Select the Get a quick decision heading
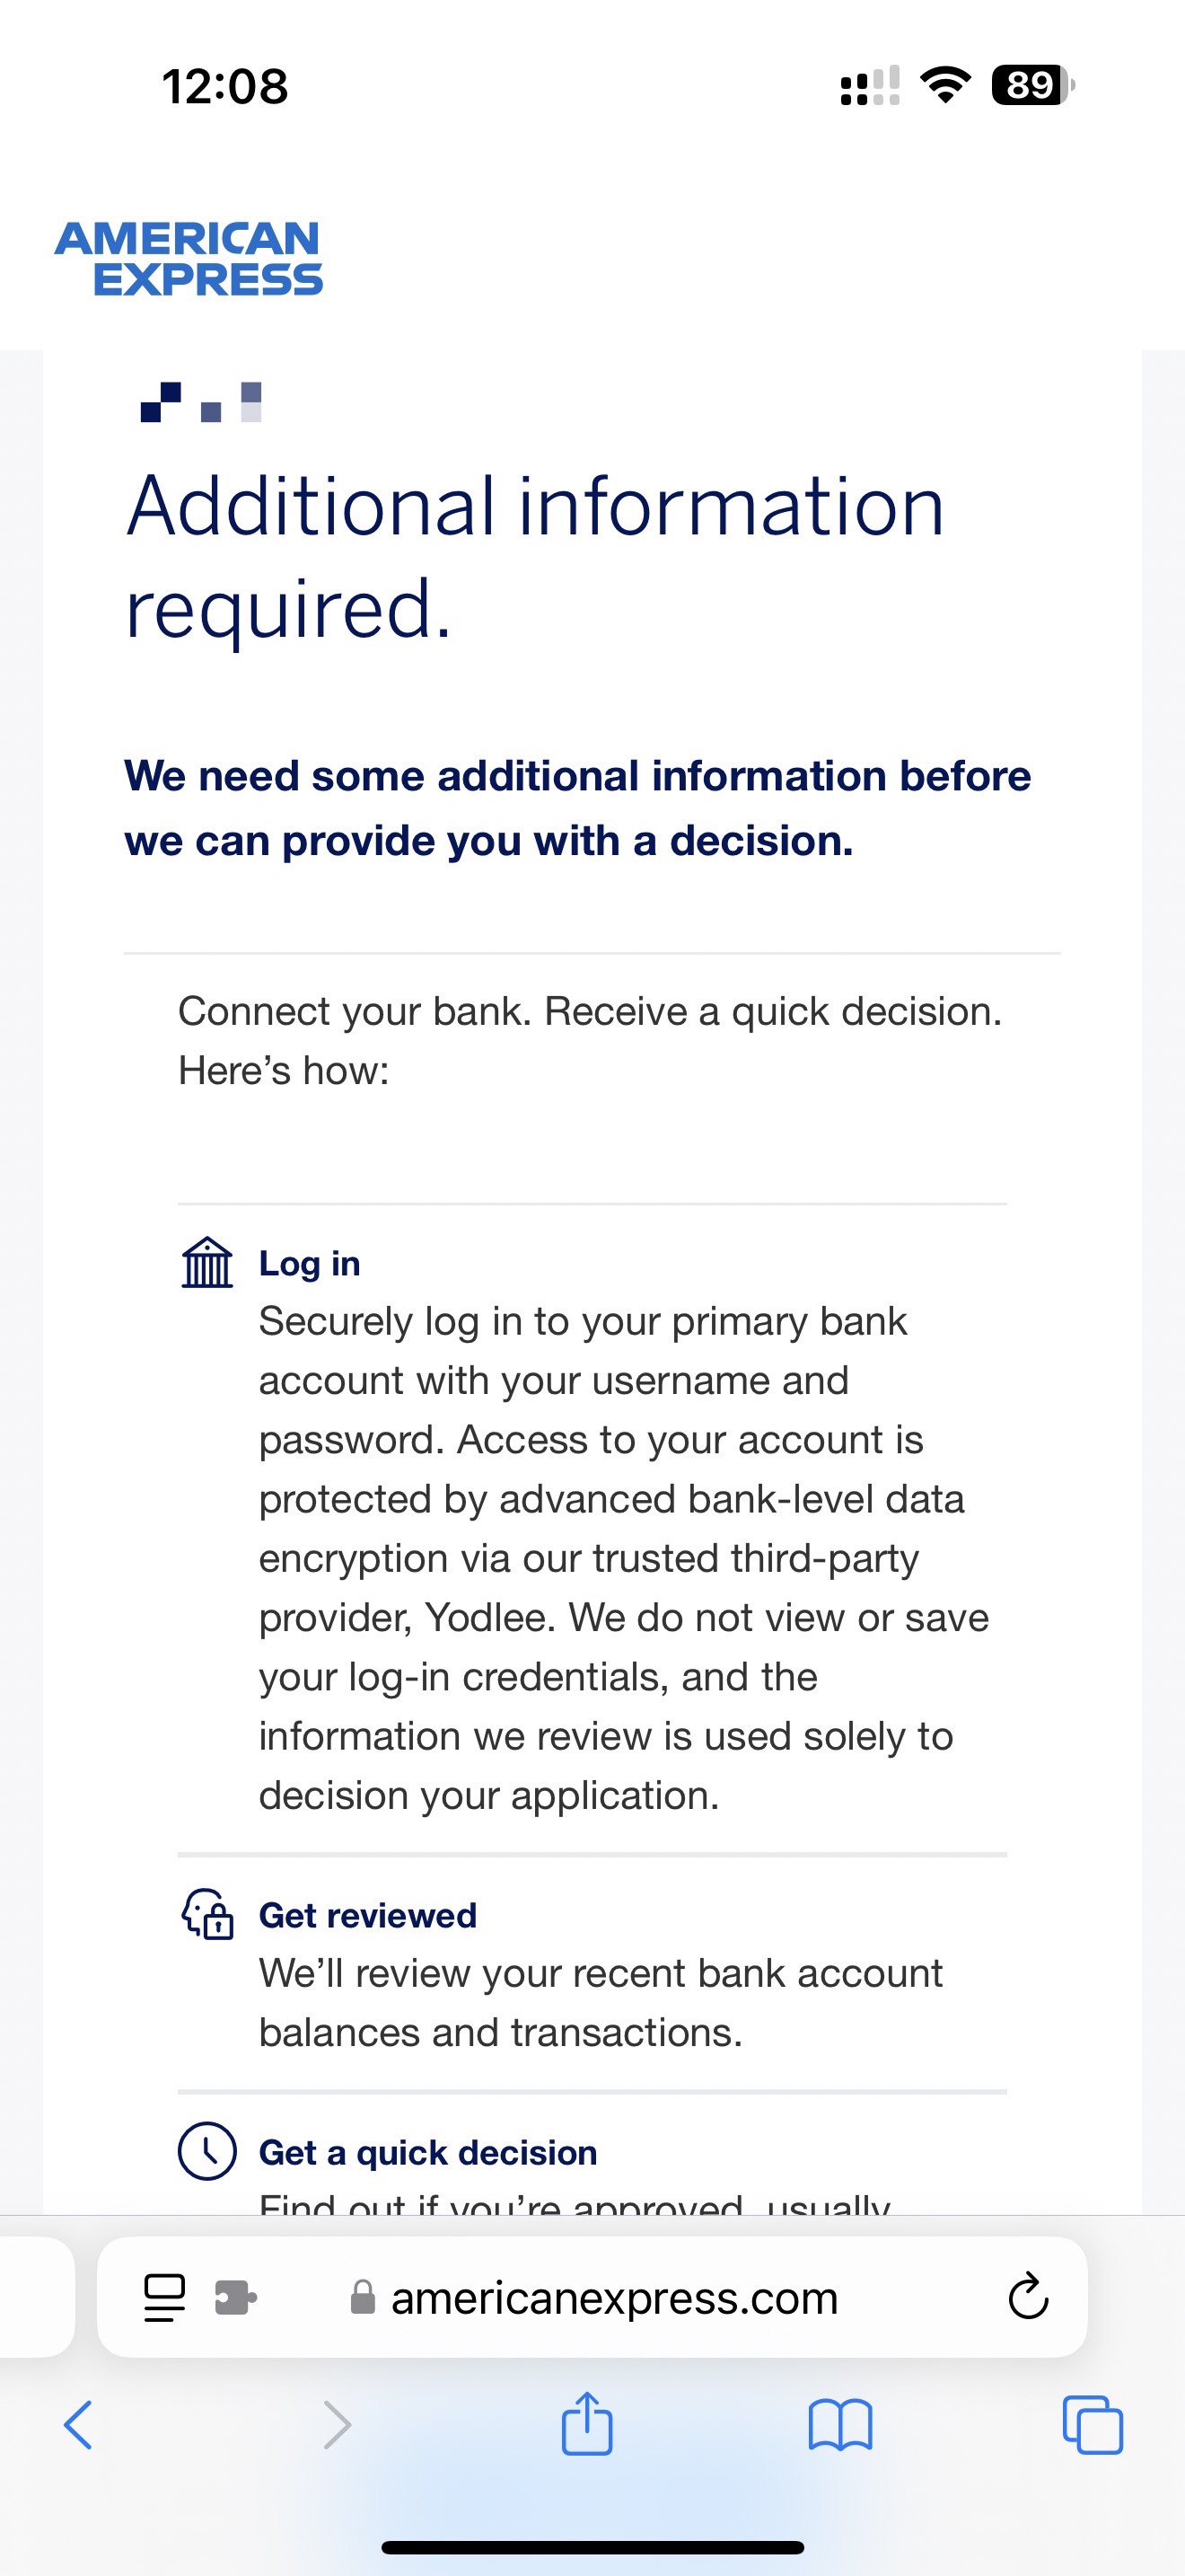 pos(427,2152)
